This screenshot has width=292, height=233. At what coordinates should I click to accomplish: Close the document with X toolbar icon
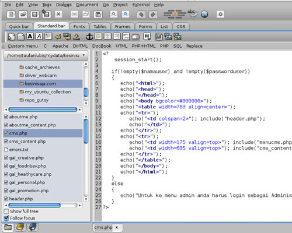(x=58, y=14)
